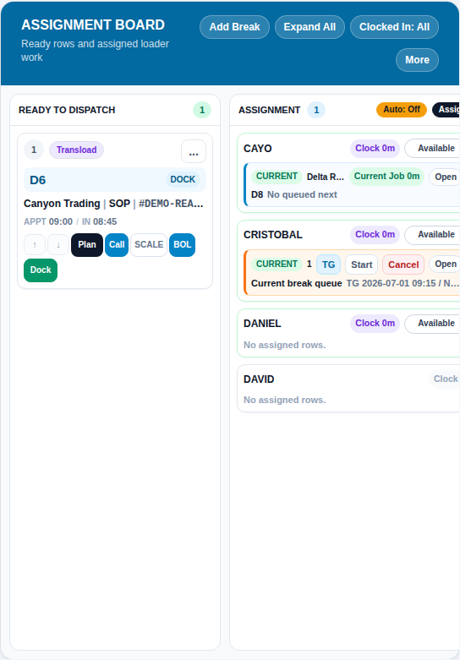This screenshot has width=460, height=660.
Task: Click the row number 1 badge on D6 card
Action: pyautogui.click(x=34, y=150)
